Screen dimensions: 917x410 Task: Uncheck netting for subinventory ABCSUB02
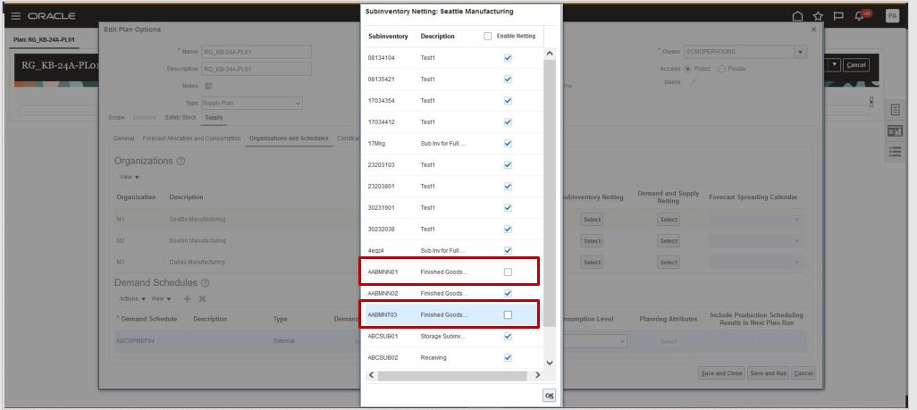click(508, 357)
